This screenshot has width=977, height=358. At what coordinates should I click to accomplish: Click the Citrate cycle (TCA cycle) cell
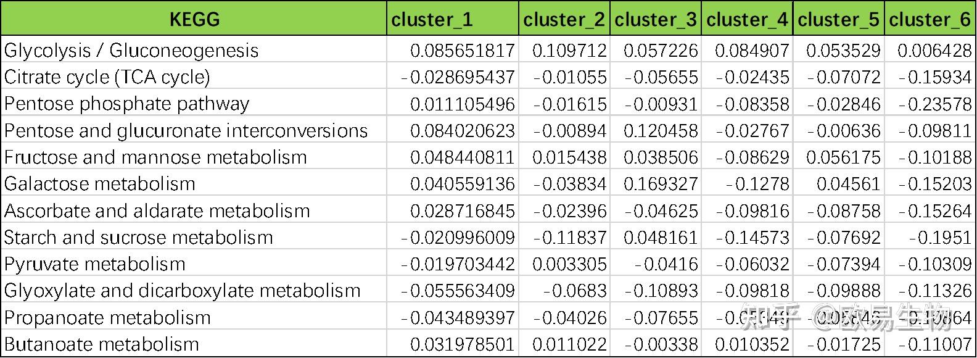point(107,77)
